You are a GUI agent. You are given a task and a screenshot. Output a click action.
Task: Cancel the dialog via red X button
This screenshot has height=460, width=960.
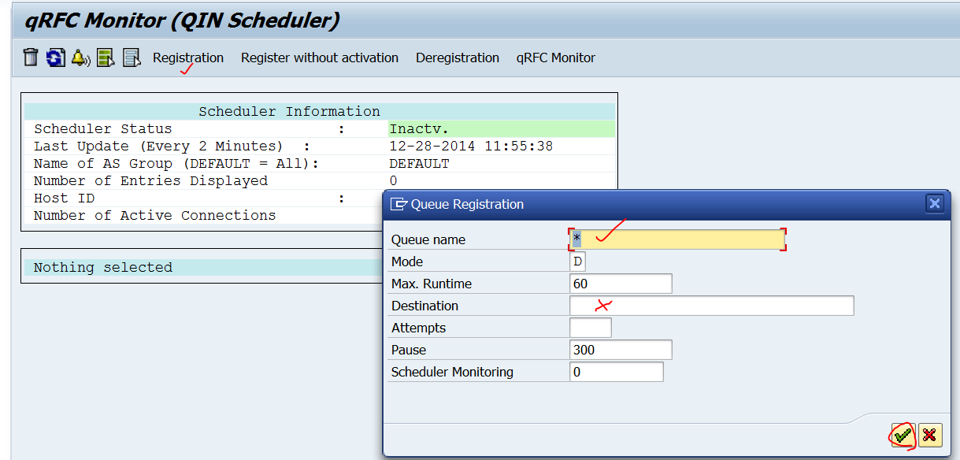[x=930, y=435]
